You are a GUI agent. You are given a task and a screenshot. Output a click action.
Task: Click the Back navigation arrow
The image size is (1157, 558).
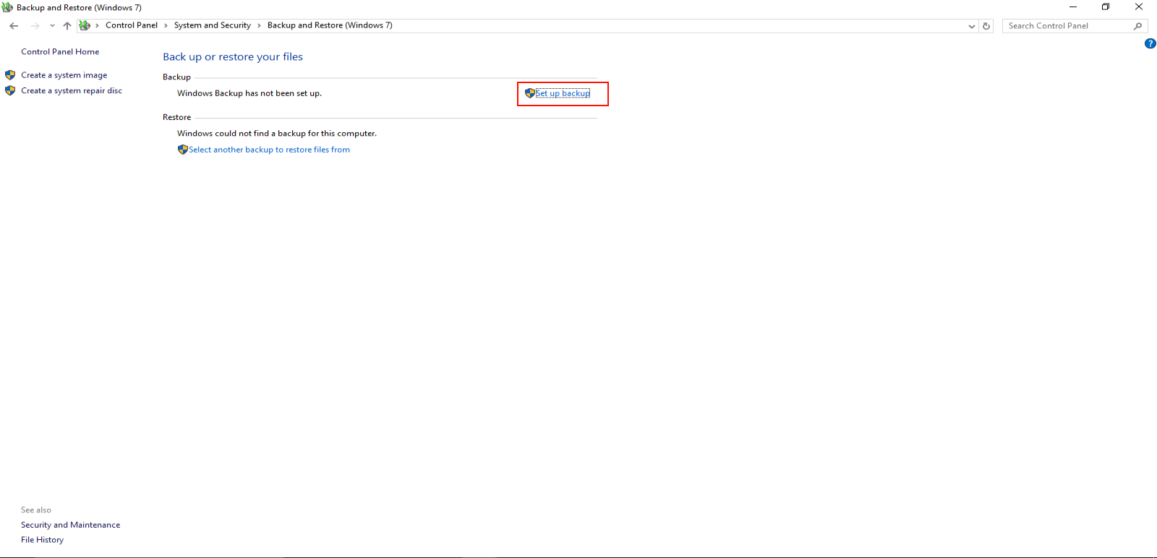14,25
